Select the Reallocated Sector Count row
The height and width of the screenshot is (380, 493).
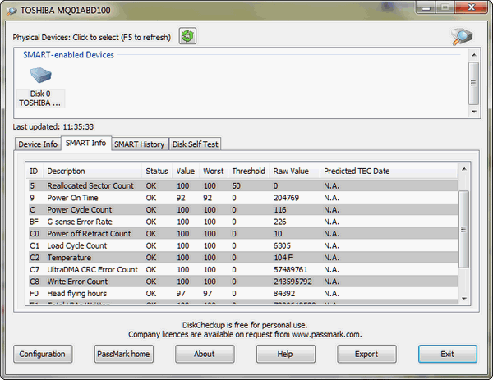(242, 185)
